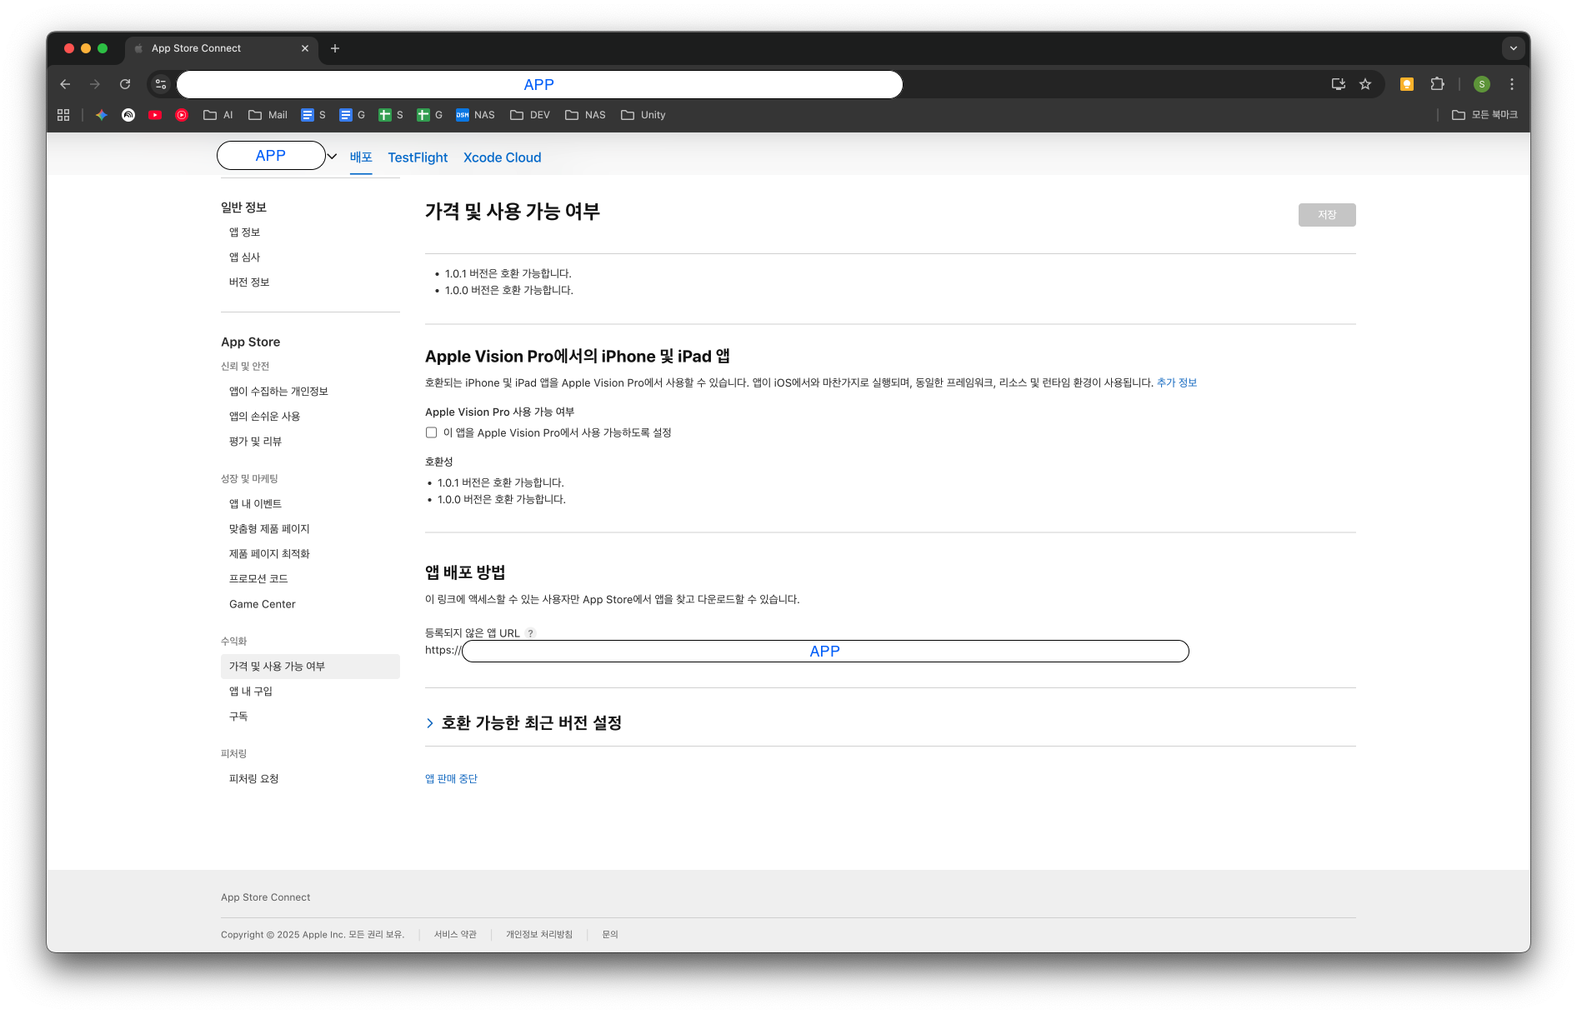
Task: Open the 모든 북마크 folder
Action: point(1484,115)
